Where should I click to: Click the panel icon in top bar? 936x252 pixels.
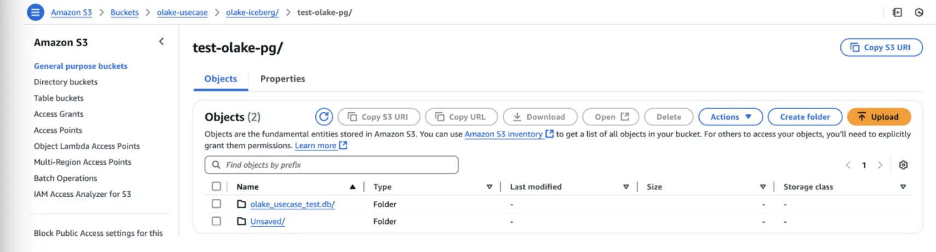897,12
